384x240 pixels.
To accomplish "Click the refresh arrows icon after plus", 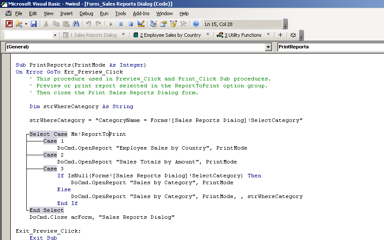I will tap(293, 35).
